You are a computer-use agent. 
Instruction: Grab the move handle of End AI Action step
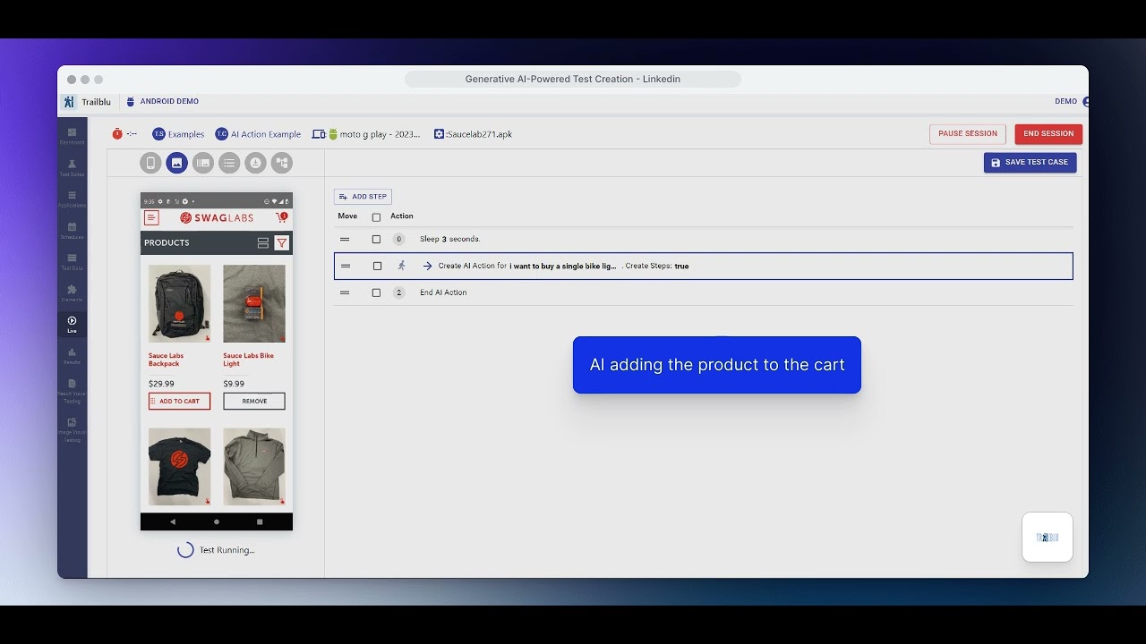(x=345, y=292)
